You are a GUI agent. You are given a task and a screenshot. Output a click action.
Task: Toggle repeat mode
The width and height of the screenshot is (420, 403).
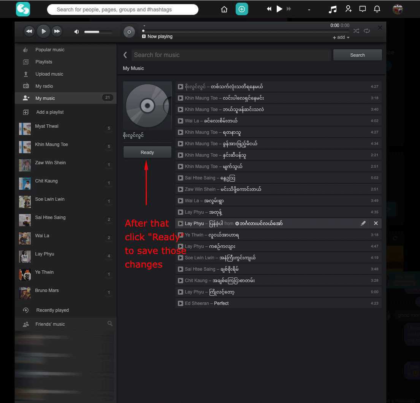pyautogui.click(x=367, y=31)
